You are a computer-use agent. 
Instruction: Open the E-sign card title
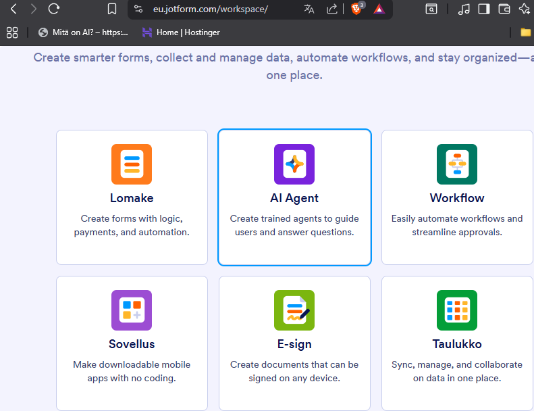pyautogui.click(x=294, y=344)
